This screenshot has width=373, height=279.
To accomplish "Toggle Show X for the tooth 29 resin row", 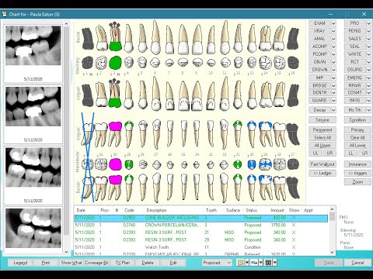I will pyautogui.click(x=294, y=239).
